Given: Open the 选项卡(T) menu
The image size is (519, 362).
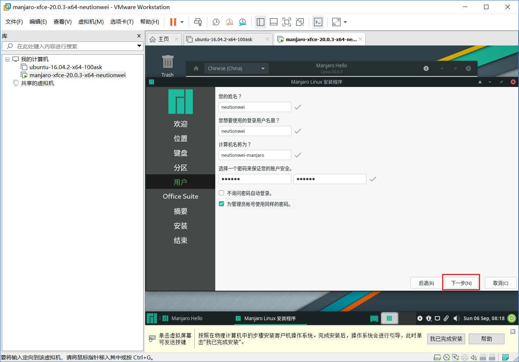Looking at the screenshot, I should (122, 22).
